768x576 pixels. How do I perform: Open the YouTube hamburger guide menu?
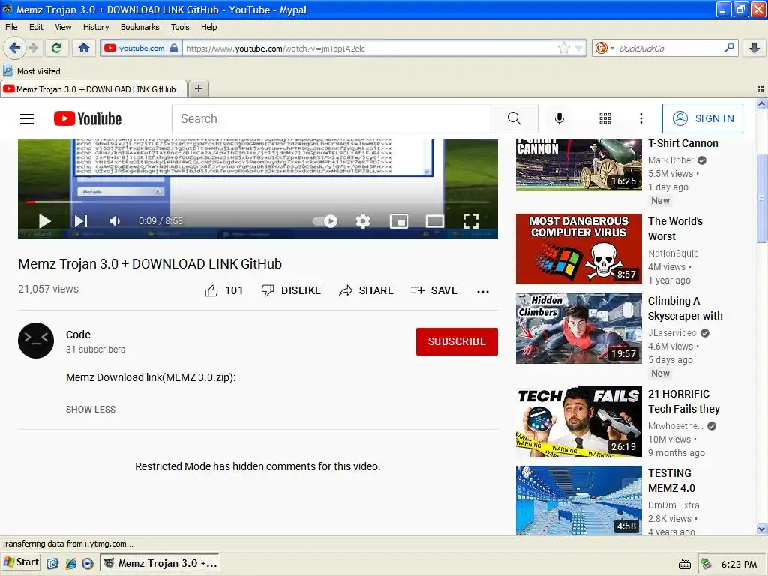(27, 118)
